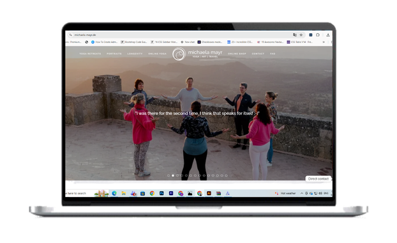
Task: Click the Direct contact button
Action: coord(318,179)
